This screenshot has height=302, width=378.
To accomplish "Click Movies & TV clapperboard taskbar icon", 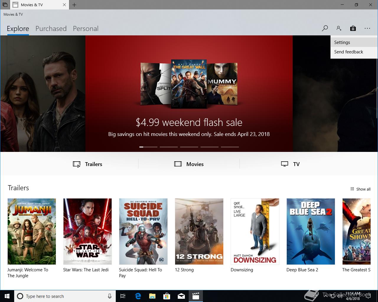I will [x=195, y=296].
